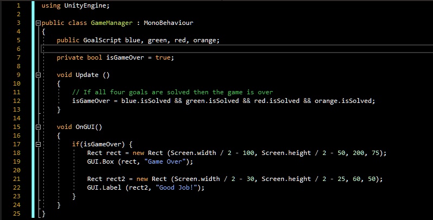The image size is (433, 220).
Task: Click line number 6 in the gutter
Action: (18, 49)
